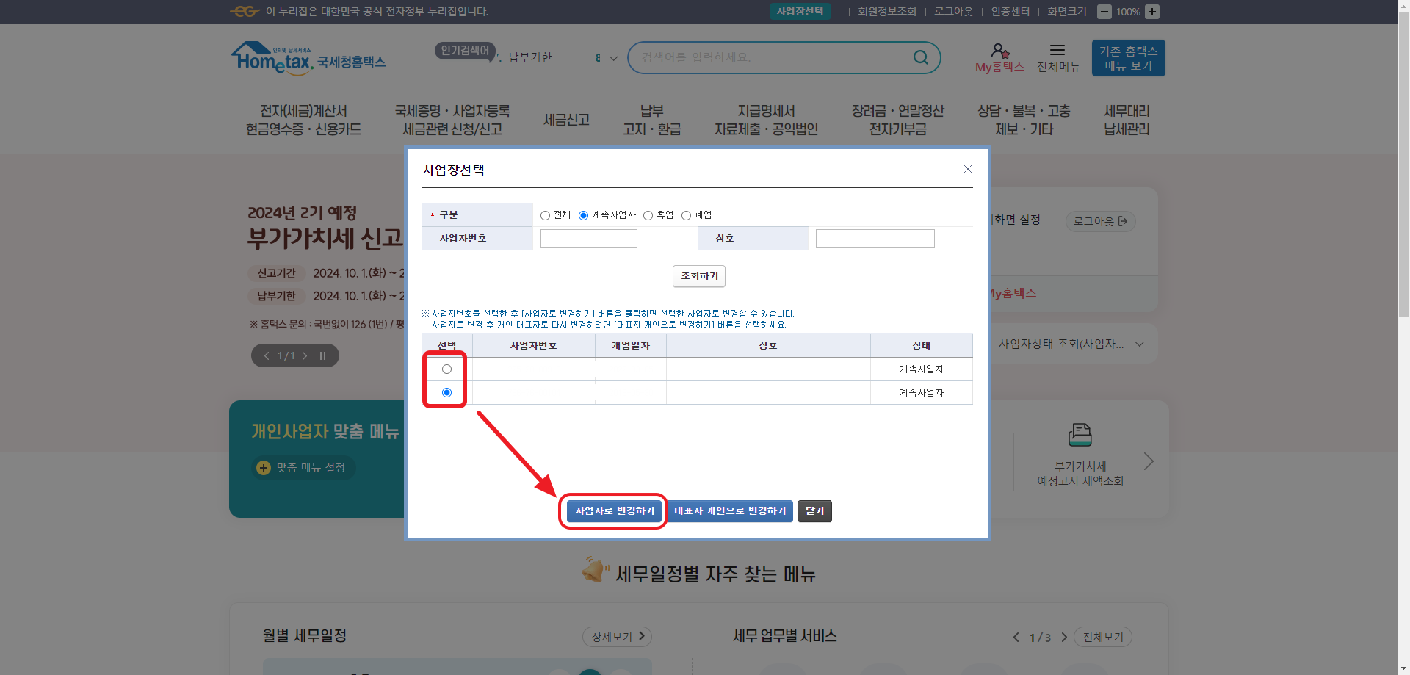Click the 조회하기 button in the dialog
Viewport: 1410px width, 675px height.
698,276
